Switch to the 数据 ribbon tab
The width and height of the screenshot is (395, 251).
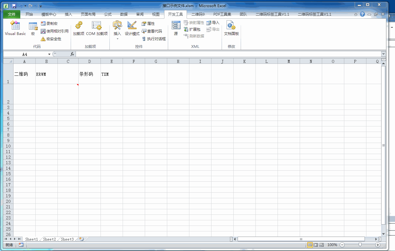click(124, 14)
